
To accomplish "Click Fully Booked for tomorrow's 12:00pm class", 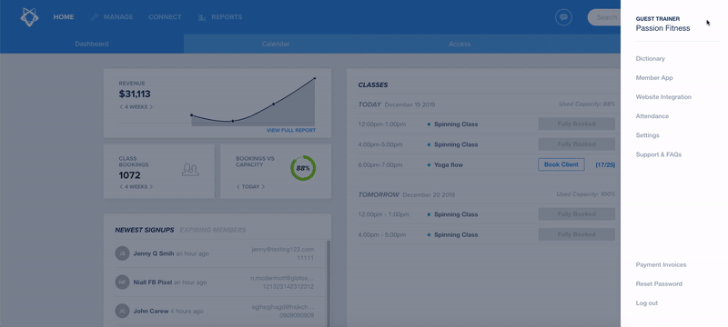I will (x=577, y=214).
